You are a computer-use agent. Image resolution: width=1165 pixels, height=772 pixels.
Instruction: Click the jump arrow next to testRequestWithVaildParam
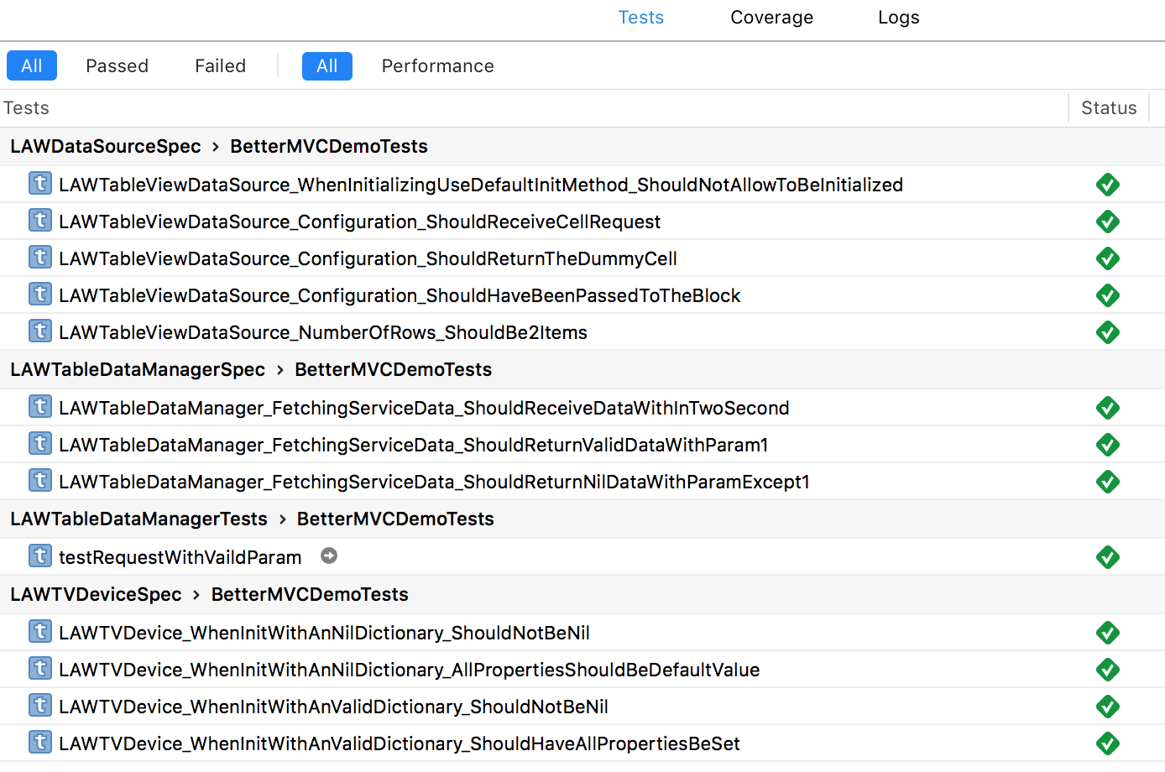pos(329,556)
